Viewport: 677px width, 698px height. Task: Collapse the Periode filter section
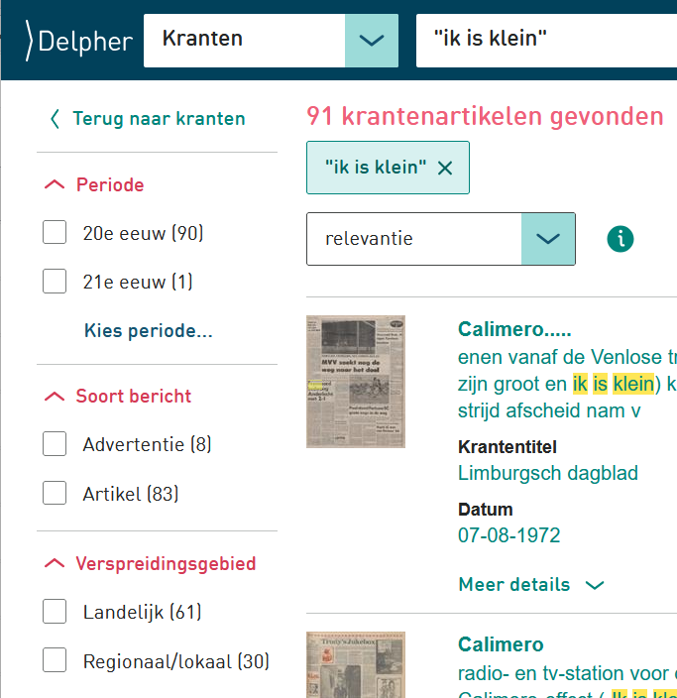coord(94,184)
